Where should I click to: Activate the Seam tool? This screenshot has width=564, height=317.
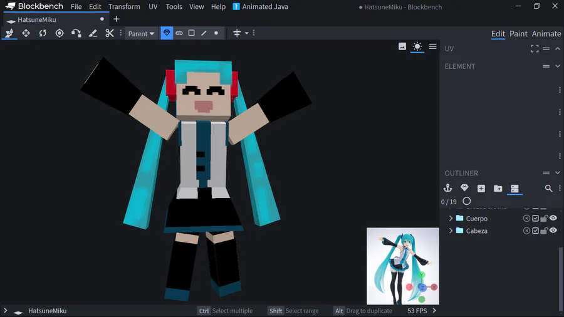[93, 33]
